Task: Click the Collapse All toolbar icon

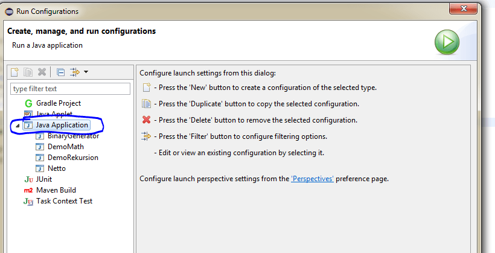Action: click(x=60, y=72)
